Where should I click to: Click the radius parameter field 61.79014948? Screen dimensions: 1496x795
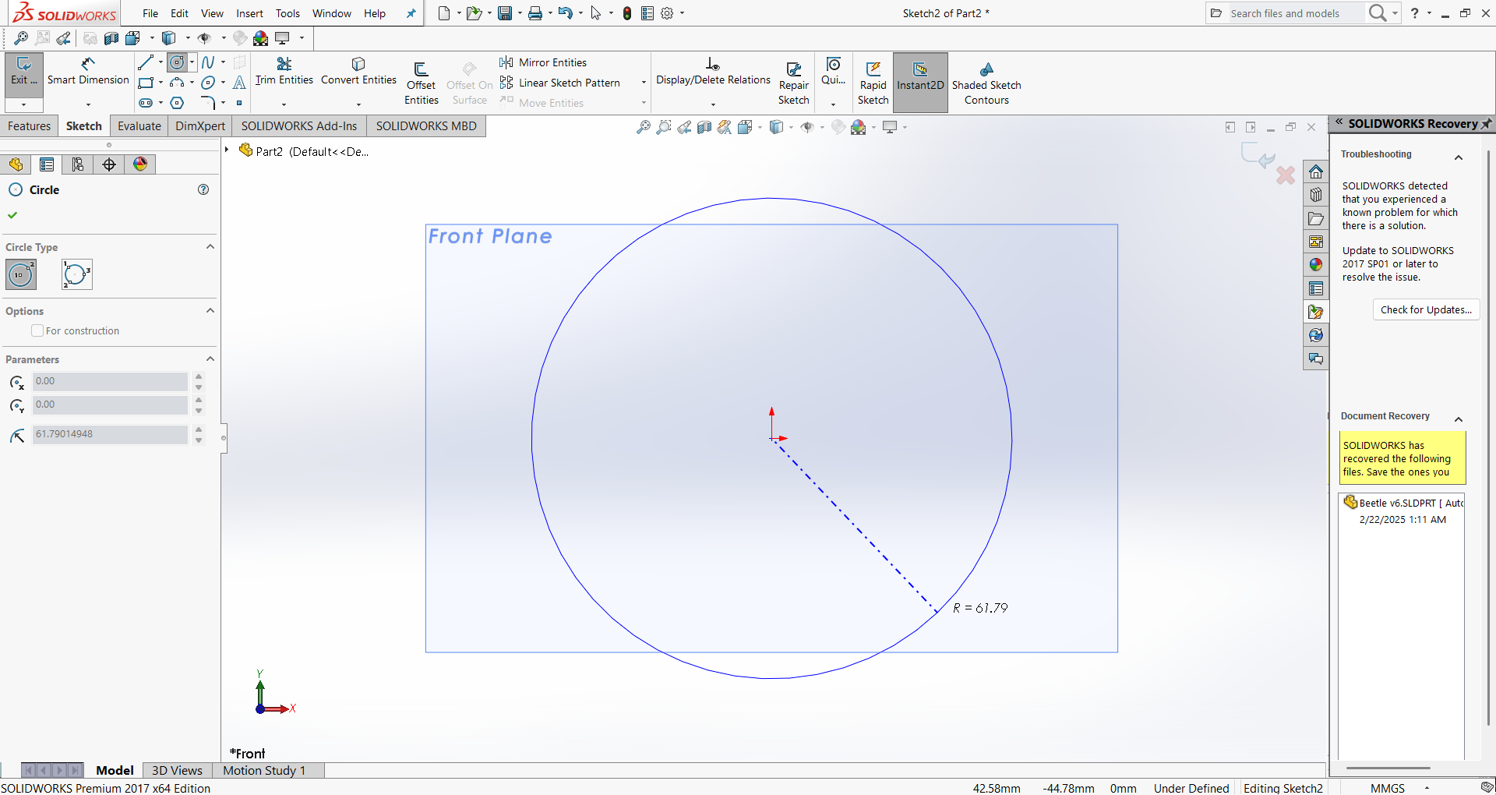(x=110, y=434)
